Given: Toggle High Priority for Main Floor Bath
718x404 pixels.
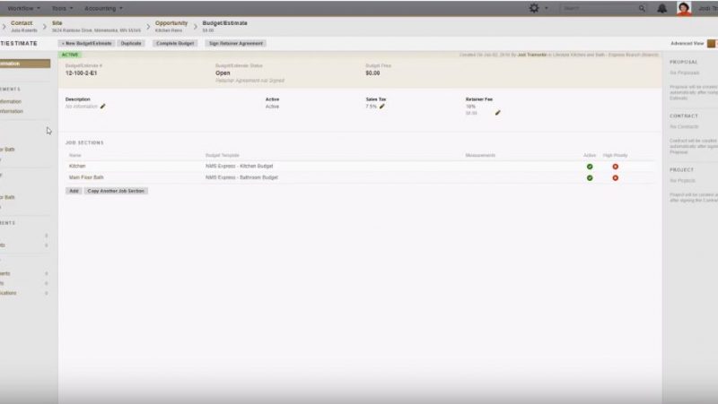Looking at the screenshot, I should click(615, 177).
